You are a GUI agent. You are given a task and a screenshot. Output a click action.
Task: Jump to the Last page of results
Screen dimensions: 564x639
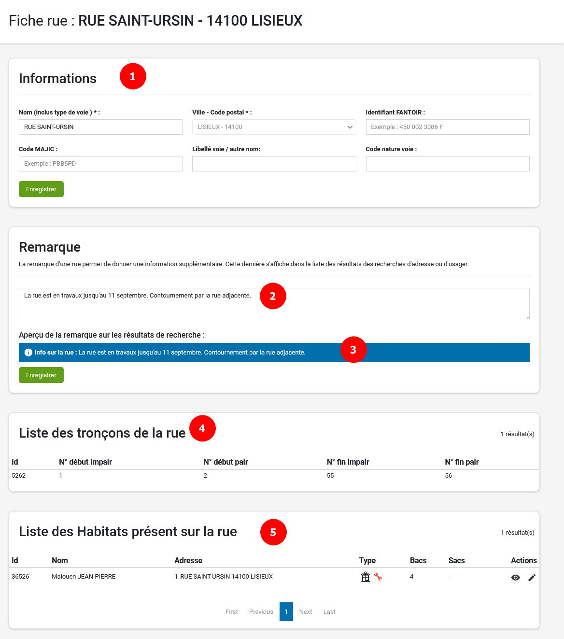[x=329, y=611]
